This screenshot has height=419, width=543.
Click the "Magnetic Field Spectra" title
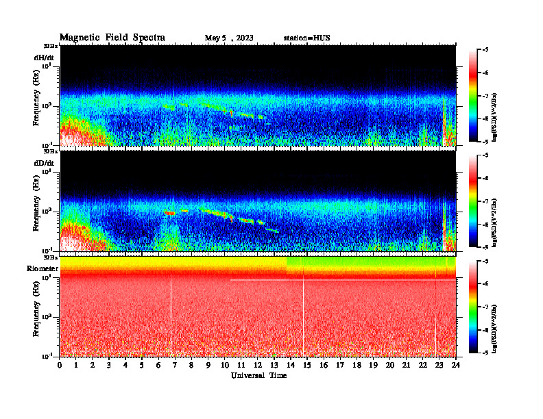tap(112, 38)
